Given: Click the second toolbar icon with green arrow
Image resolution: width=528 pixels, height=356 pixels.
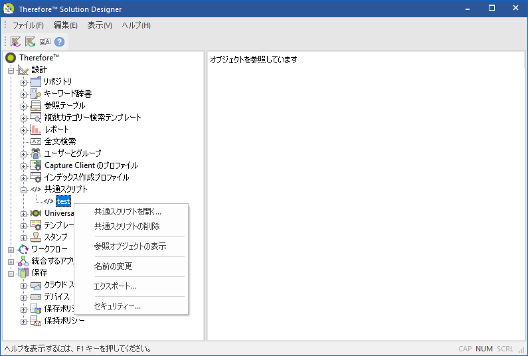Looking at the screenshot, I should (x=30, y=42).
